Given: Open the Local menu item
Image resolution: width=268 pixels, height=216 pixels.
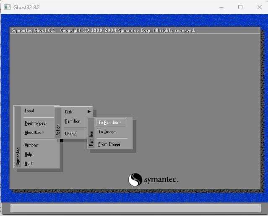Looking at the screenshot, I should click(x=29, y=111).
